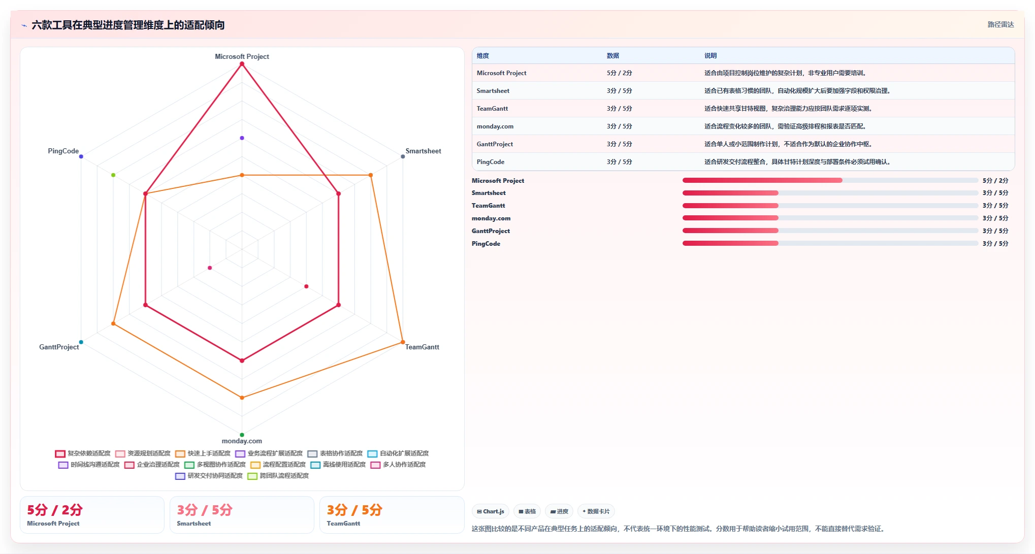Hide the 时间线沟通适配度 dataset

(89, 465)
